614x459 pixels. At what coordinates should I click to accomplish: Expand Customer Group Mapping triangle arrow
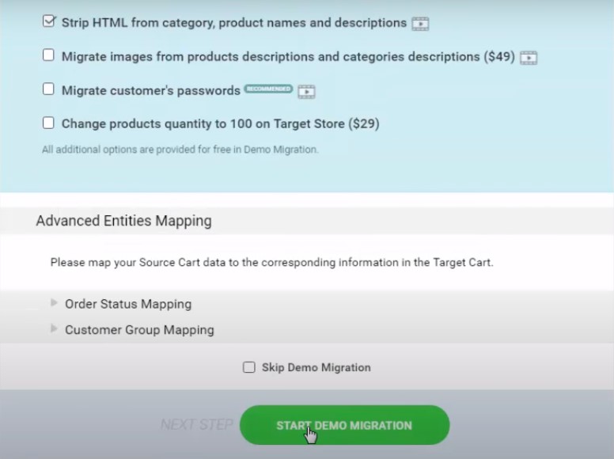click(x=54, y=328)
